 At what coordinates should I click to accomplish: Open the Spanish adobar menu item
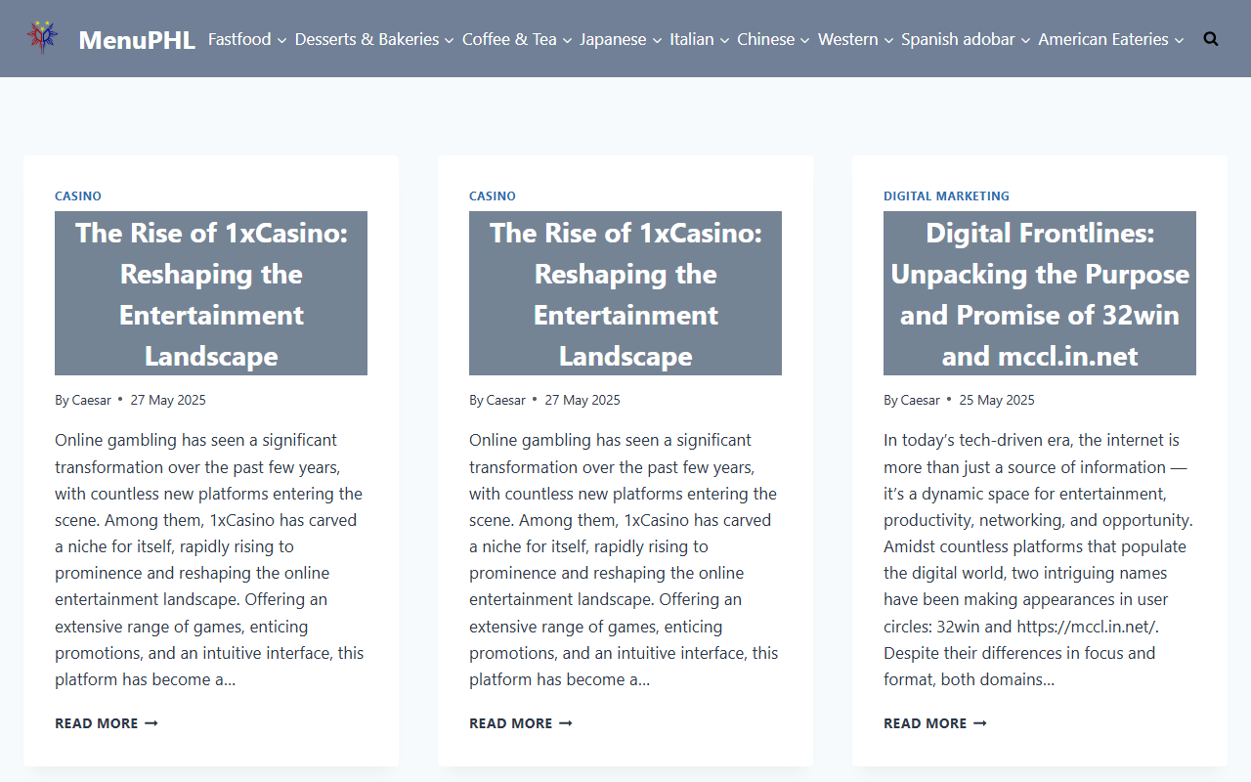pyautogui.click(x=958, y=39)
